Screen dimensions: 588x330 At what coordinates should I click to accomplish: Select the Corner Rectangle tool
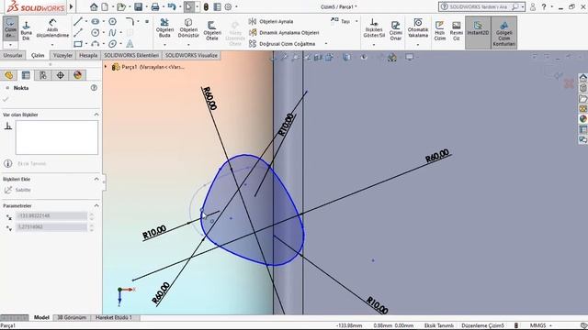click(x=77, y=44)
